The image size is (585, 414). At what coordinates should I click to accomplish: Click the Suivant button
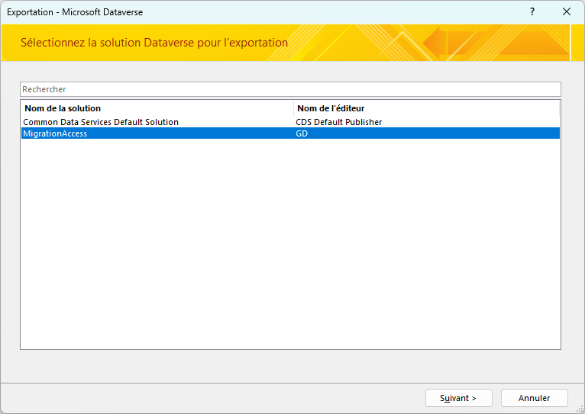(458, 398)
